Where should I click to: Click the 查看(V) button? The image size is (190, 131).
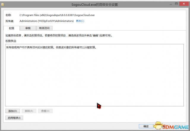45,111
